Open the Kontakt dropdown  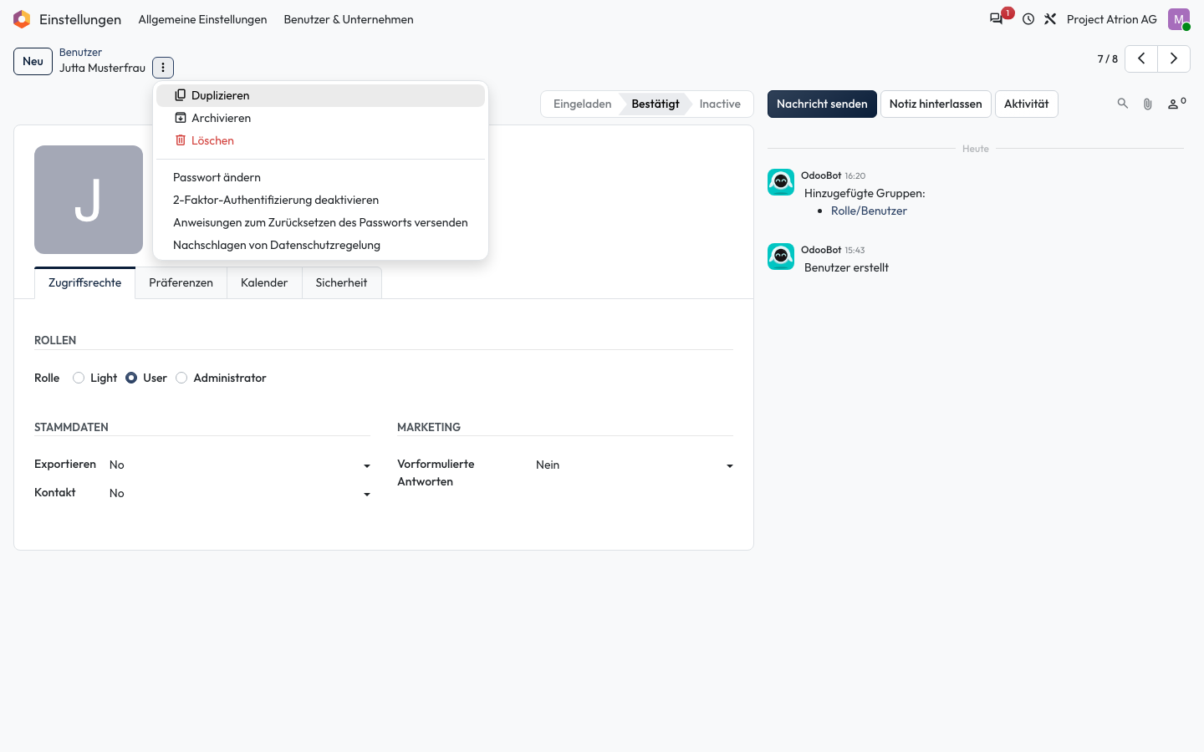(240, 493)
